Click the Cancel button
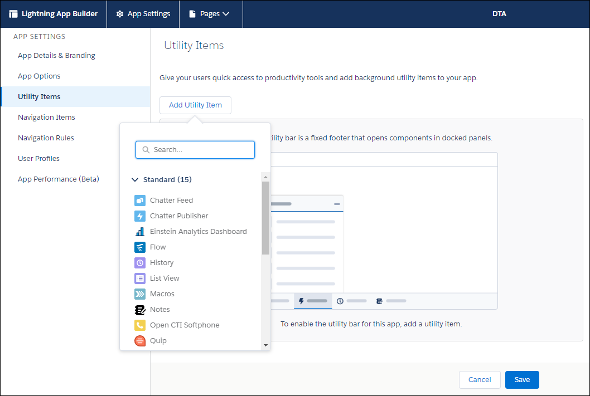 tap(480, 379)
